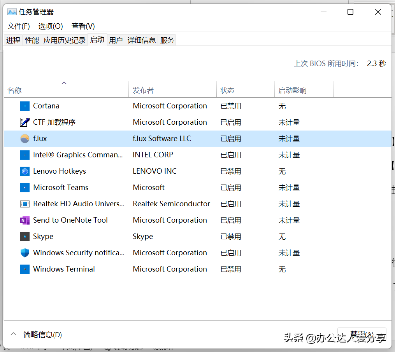Select the Lenovo Hotkeys entry name
Screen dimensions: 395x352
pyautogui.click(x=60, y=171)
